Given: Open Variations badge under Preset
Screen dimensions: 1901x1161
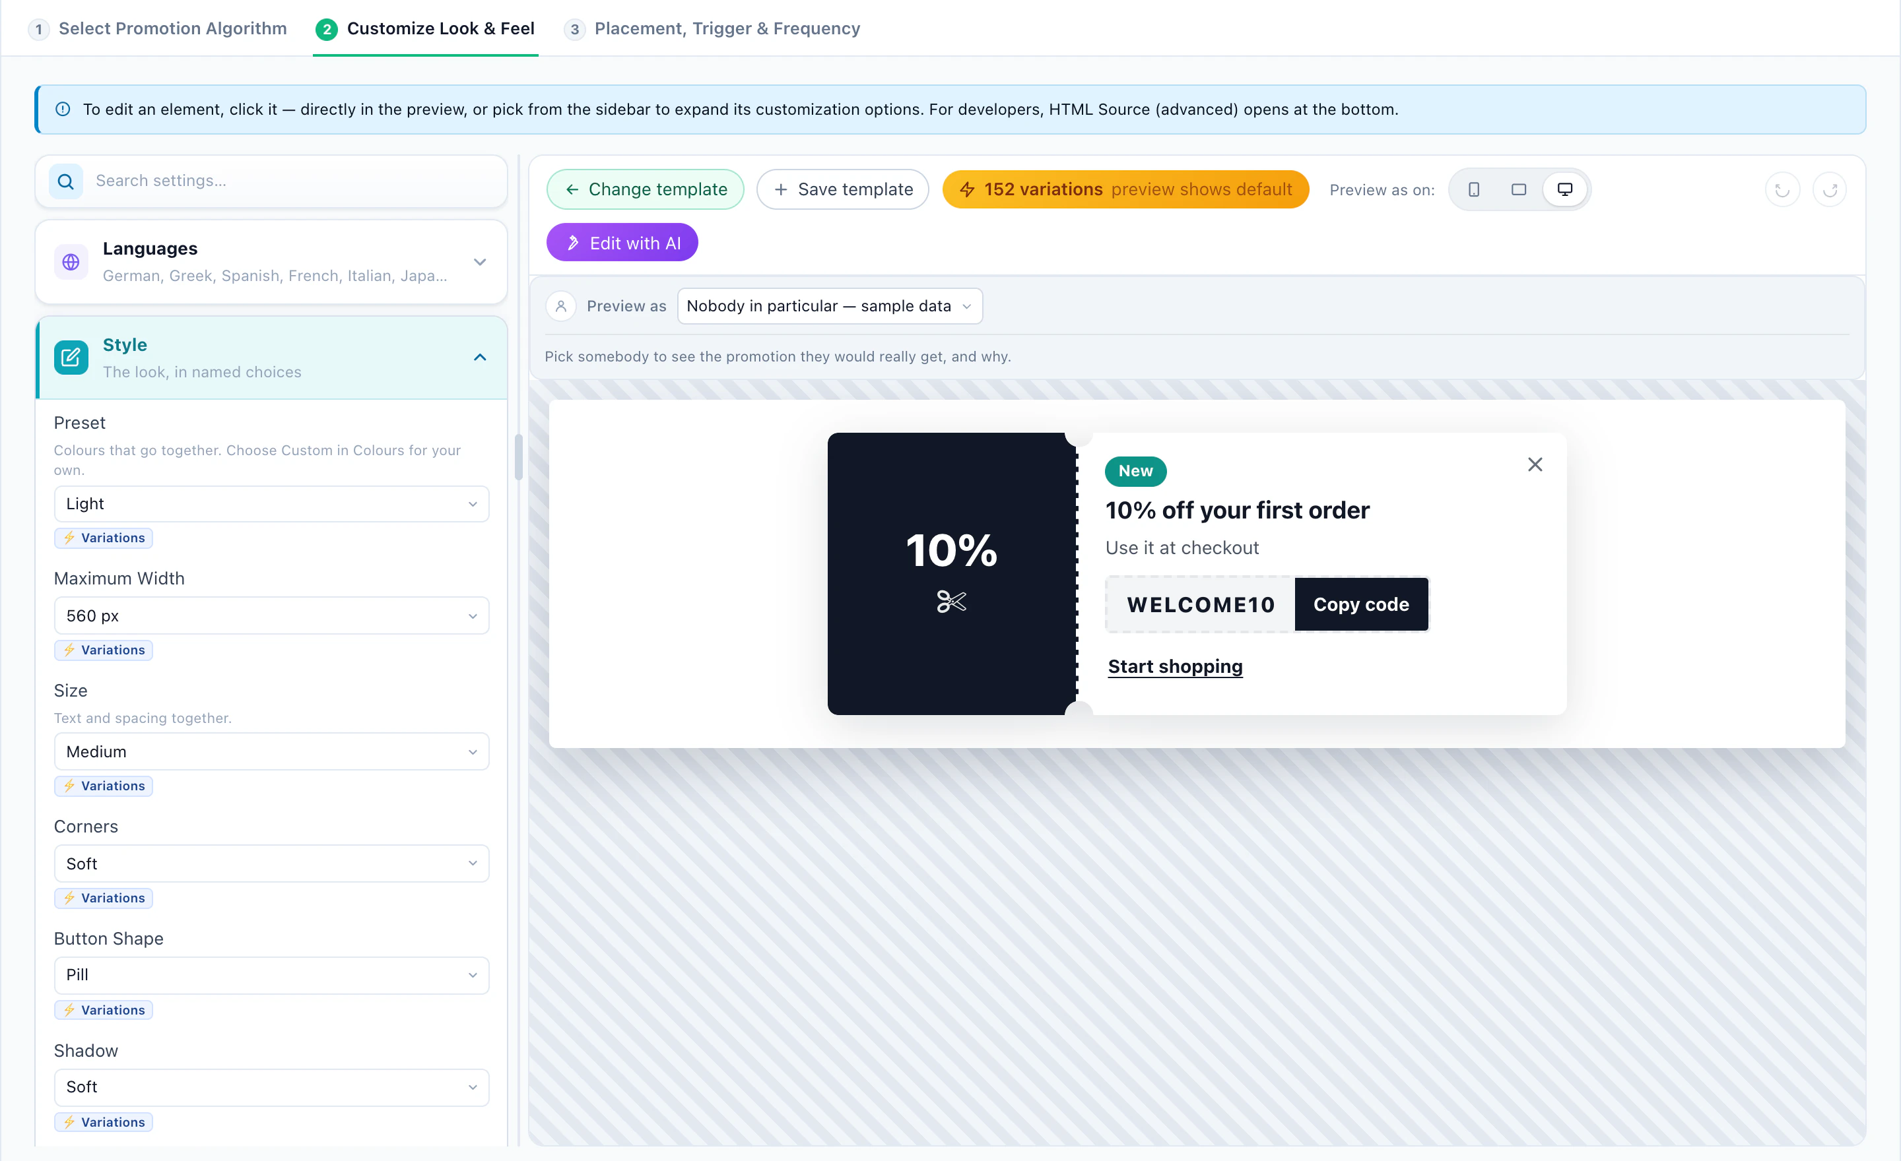Looking at the screenshot, I should point(104,538).
